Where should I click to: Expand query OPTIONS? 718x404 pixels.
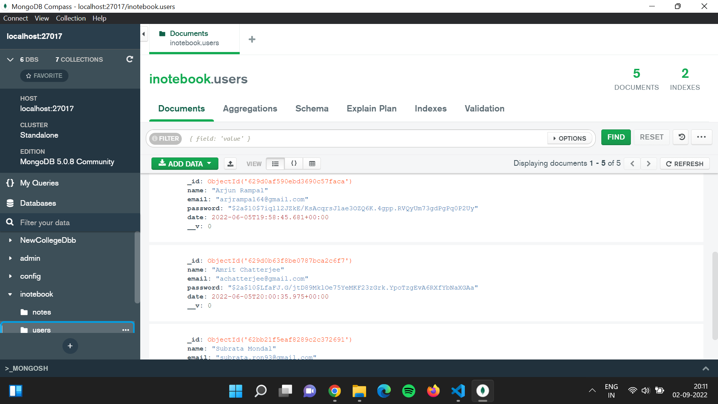[570, 138]
